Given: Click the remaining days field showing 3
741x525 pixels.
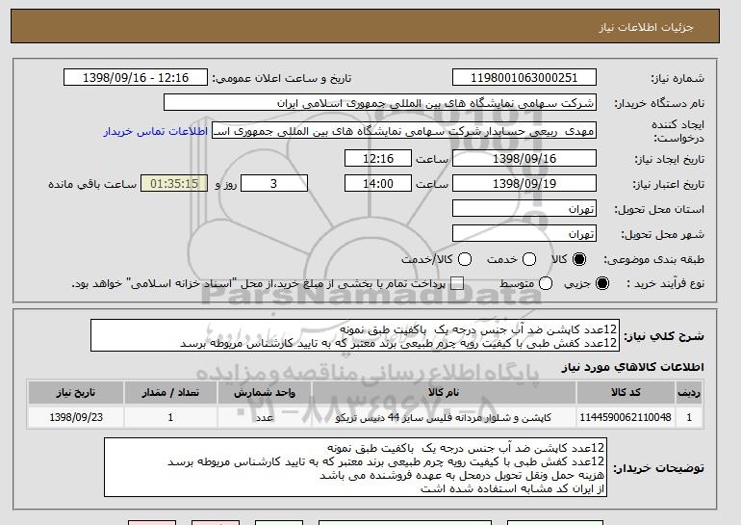Looking at the screenshot, I should click(274, 184).
